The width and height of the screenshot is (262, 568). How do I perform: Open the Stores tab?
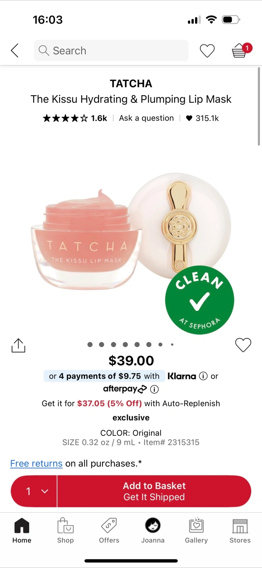[x=240, y=531]
